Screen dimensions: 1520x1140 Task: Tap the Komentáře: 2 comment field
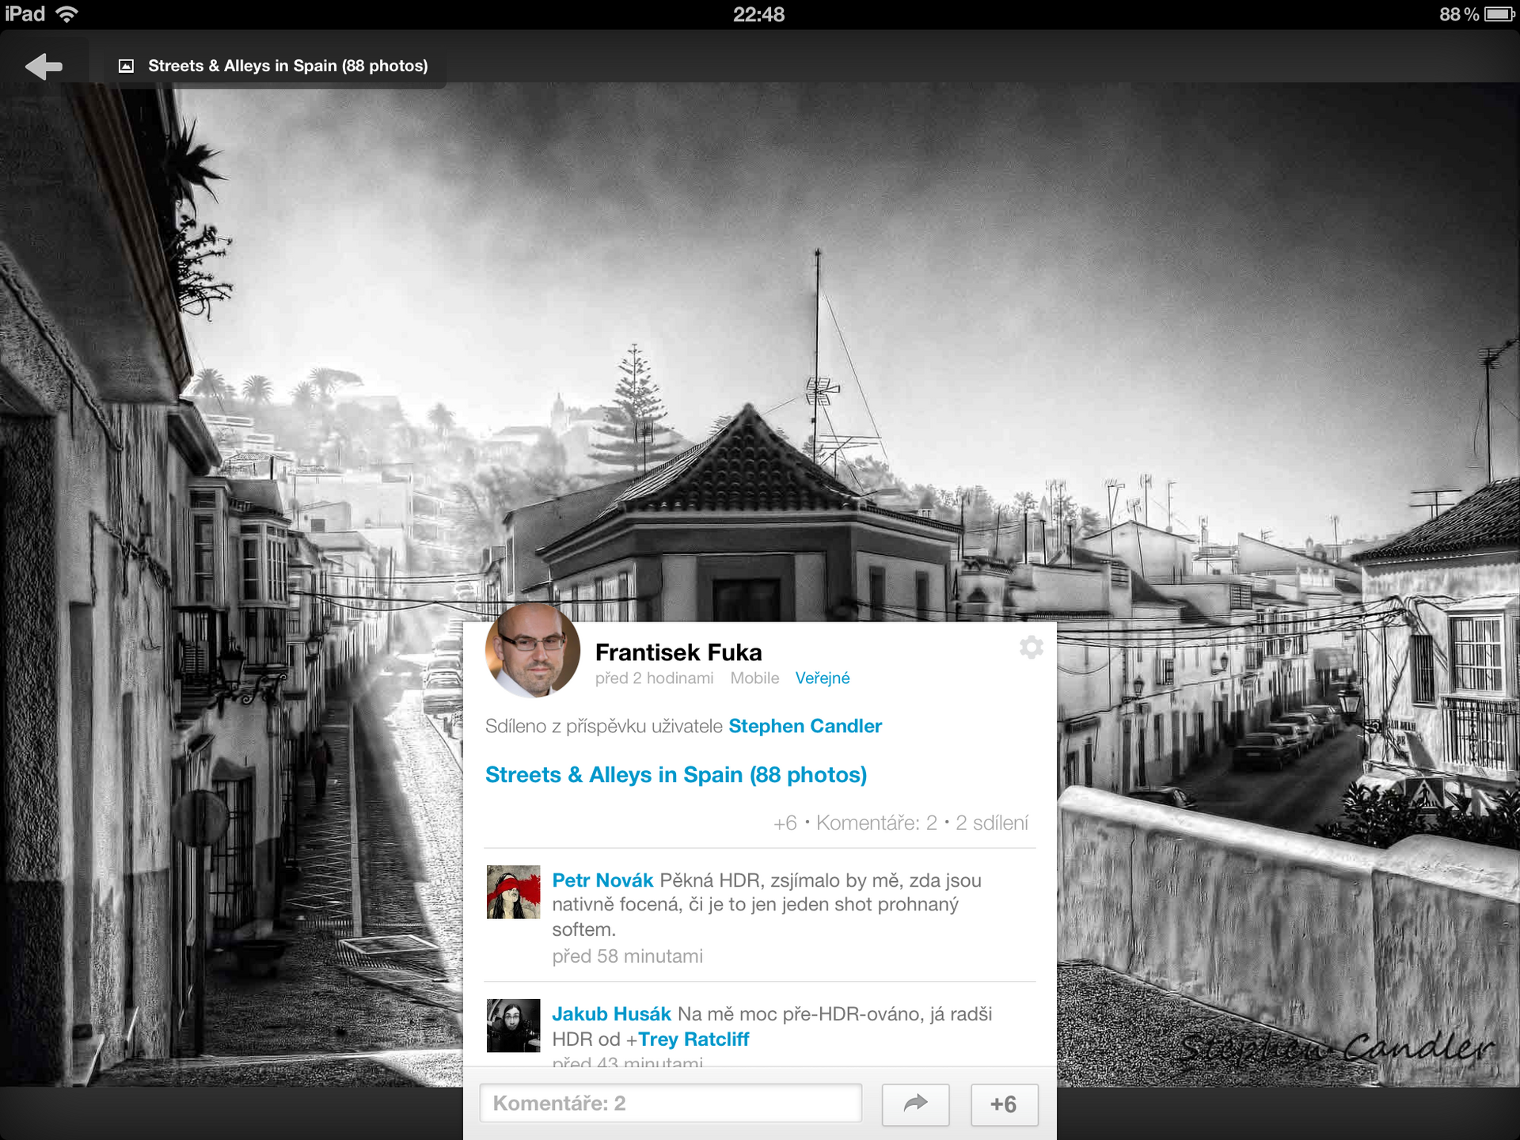pos(671,1103)
